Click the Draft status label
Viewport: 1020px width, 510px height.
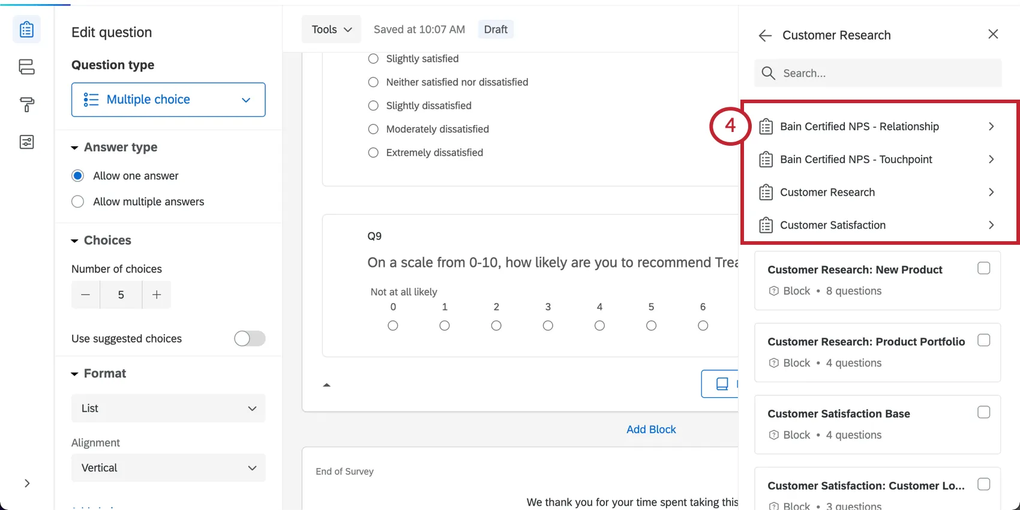click(x=496, y=29)
